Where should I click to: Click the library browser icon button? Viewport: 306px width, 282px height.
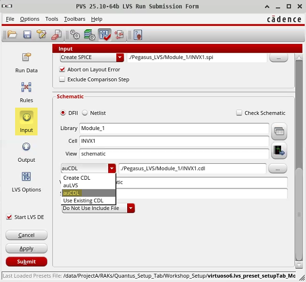tap(279, 131)
